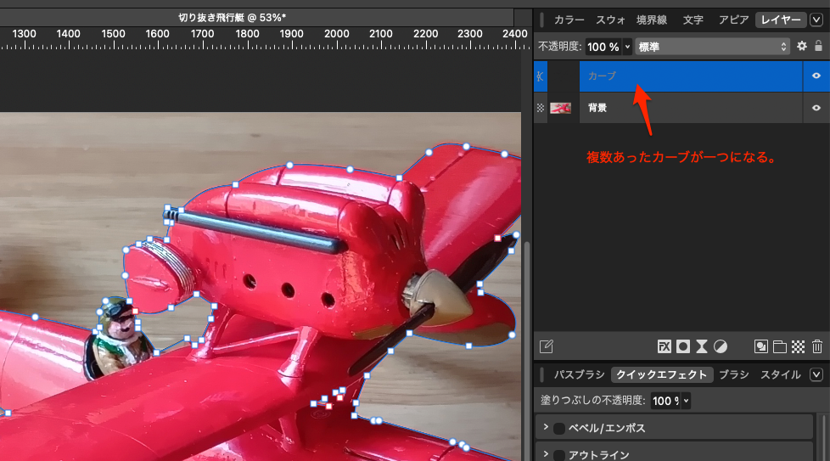Select the 背景 layer row
The image size is (830, 461).
(x=681, y=108)
